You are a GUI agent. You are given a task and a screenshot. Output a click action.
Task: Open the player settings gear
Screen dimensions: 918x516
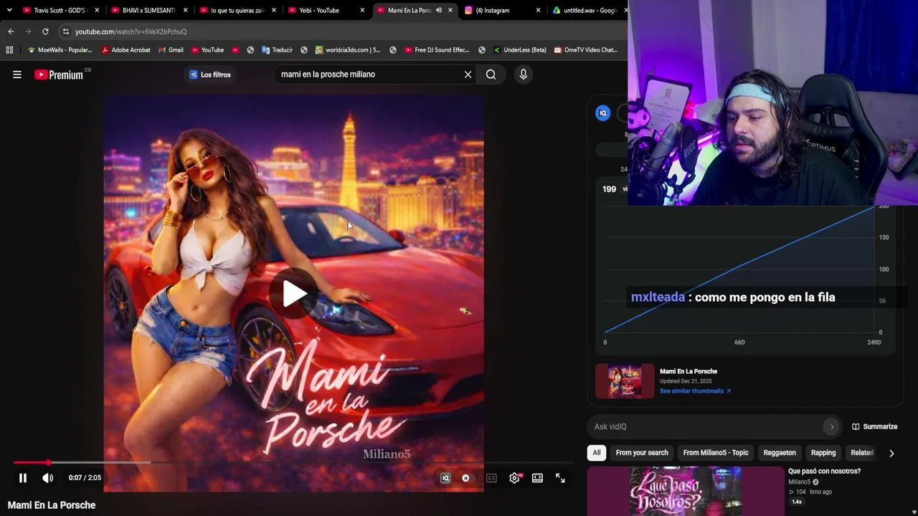[x=515, y=478]
